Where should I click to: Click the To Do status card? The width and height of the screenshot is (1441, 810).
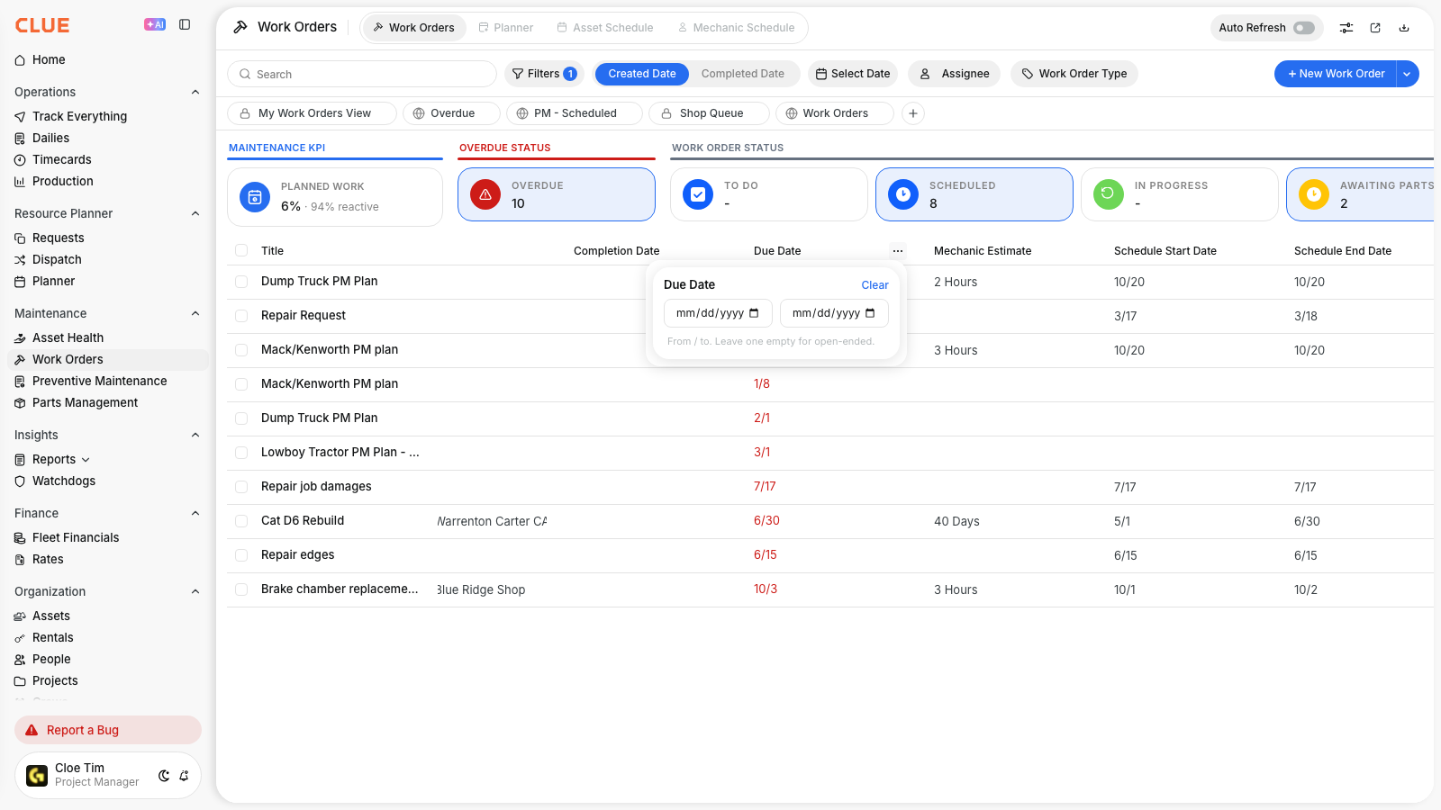pos(769,194)
